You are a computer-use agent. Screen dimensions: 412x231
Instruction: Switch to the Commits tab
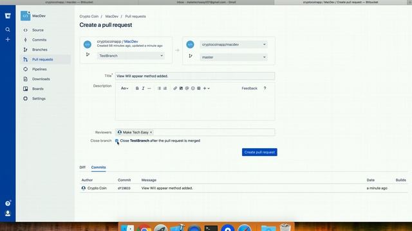98,167
